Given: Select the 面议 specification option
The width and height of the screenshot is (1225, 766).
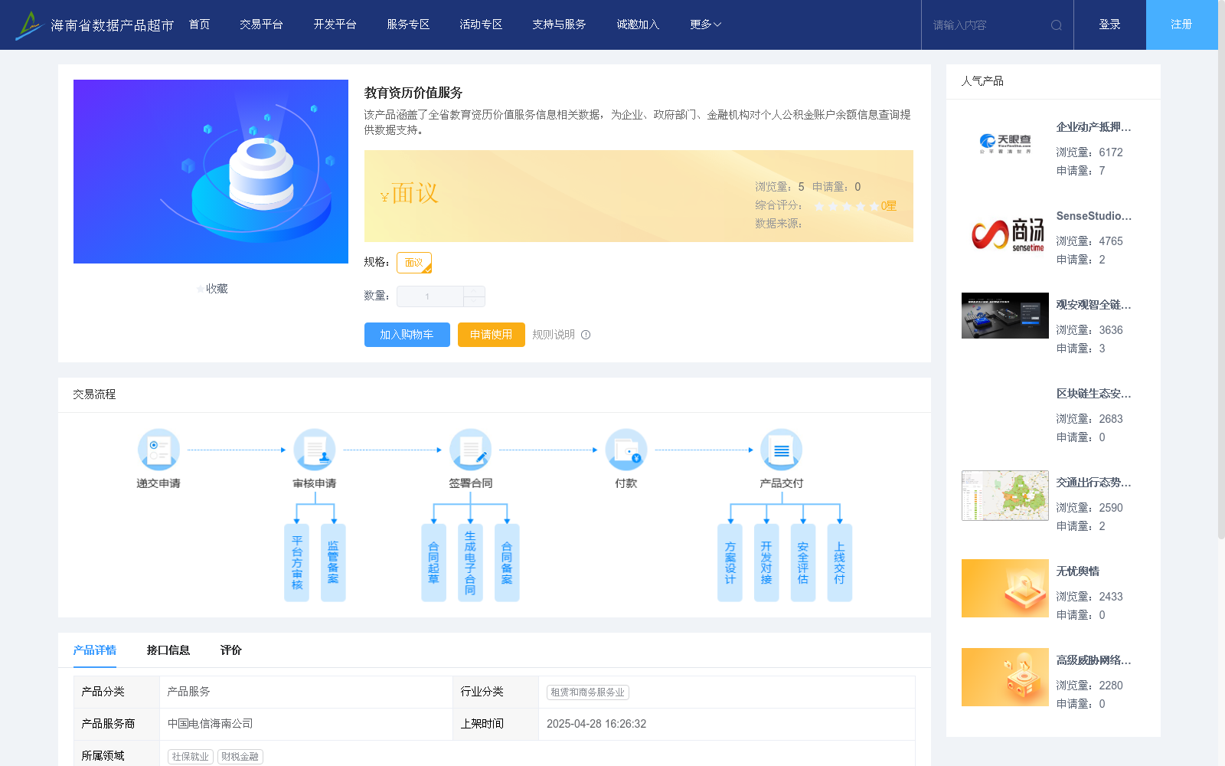Looking at the screenshot, I should pos(414,263).
